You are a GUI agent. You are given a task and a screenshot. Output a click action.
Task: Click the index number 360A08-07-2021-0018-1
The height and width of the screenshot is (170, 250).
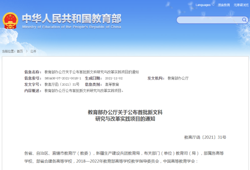63,78
